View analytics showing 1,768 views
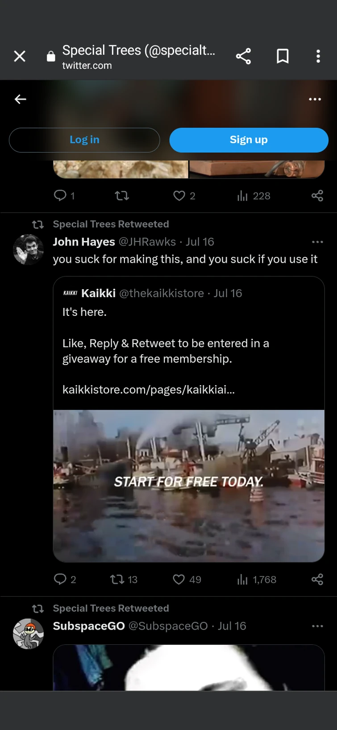This screenshot has width=337, height=730. pyautogui.click(x=241, y=579)
